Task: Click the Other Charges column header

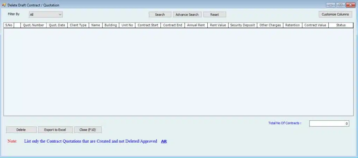Action: (270, 25)
